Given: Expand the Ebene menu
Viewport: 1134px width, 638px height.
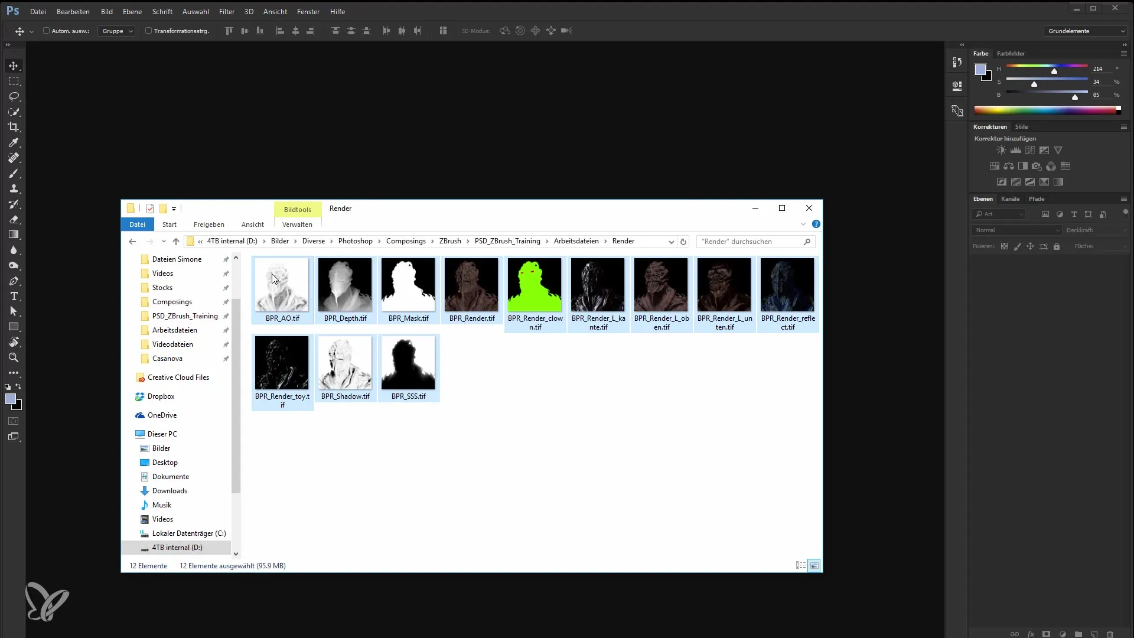Looking at the screenshot, I should point(132,11).
